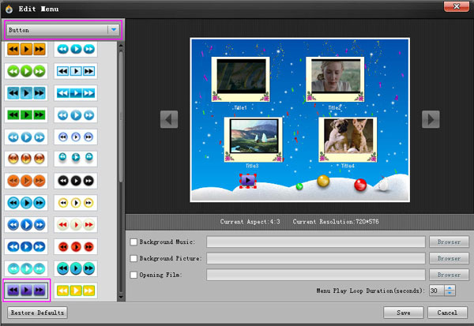Click the Restore Defaults button
This screenshot has width=474, height=326.
click(36, 312)
